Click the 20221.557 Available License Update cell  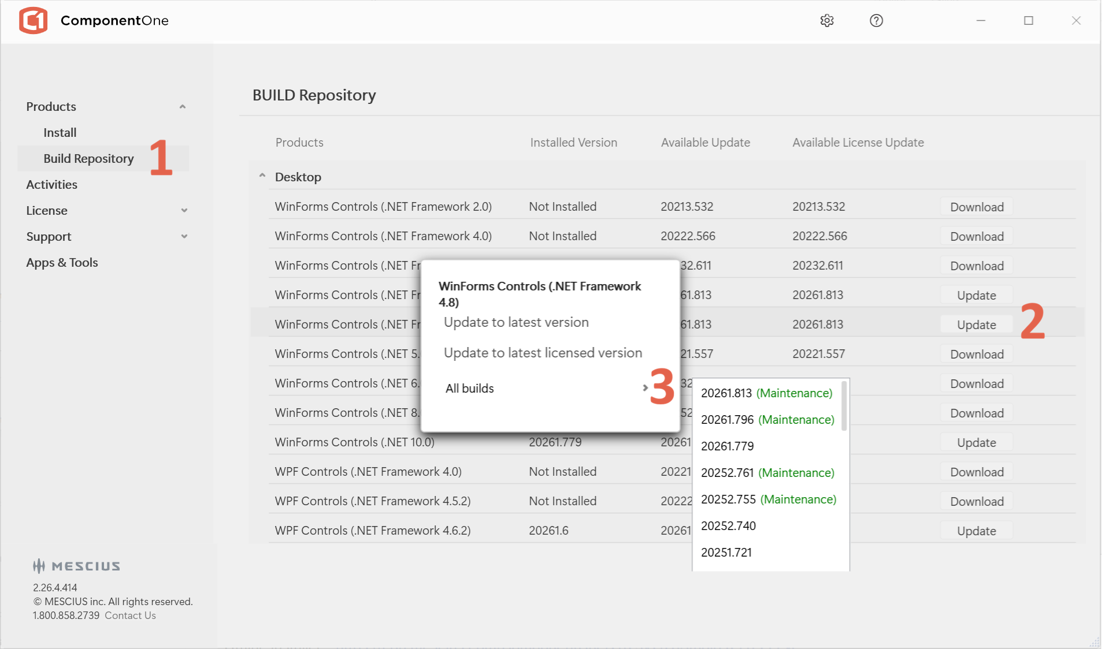[x=818, y=354]
